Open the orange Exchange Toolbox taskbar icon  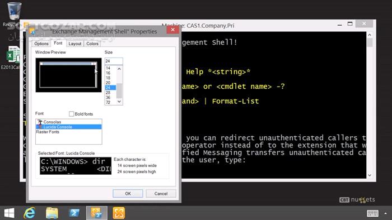tap(119, 213)
